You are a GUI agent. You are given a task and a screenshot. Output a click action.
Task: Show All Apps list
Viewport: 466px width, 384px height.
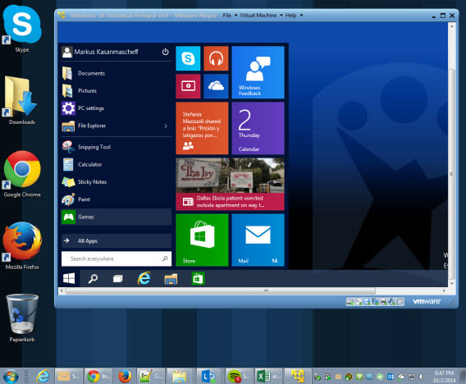click(116, 240)
